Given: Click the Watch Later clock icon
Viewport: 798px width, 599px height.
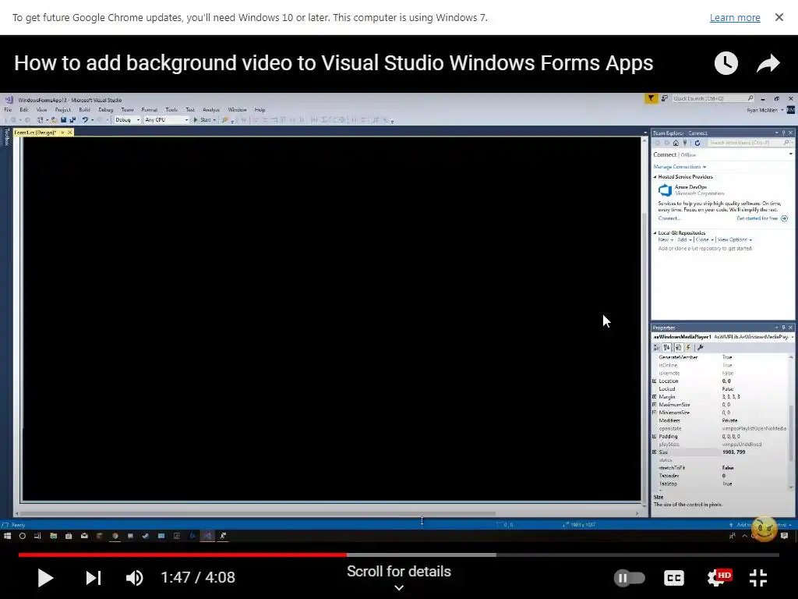Looking at the screenshot, I should coord(726,63).
